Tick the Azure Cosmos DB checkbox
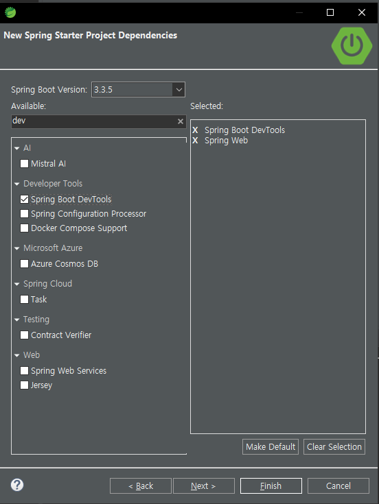Viewport: 379px width, 504px height. pyautogui.click(x=24, y=264)
